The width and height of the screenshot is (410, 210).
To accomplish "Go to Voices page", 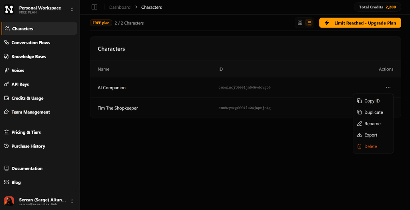I will pos(18,70).
